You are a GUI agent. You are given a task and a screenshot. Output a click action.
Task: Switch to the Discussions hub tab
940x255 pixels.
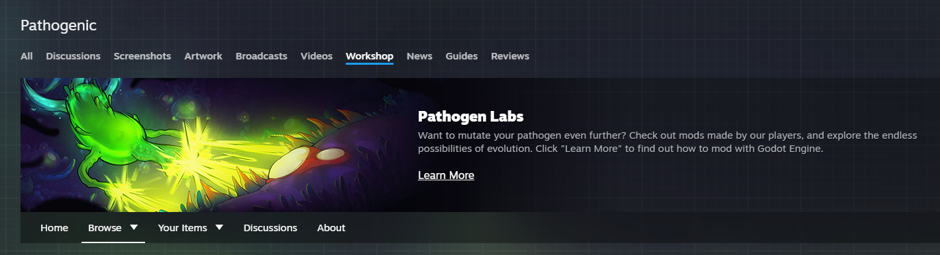(73, 56)
